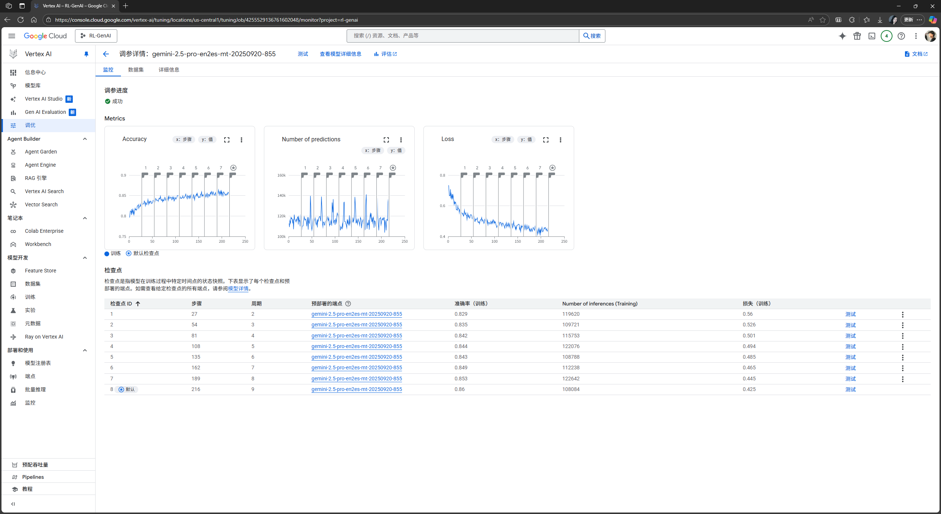Open 调优 in the sidebar
The width and height of the screenshot is (941, 514).
click(x=49, y=126)
